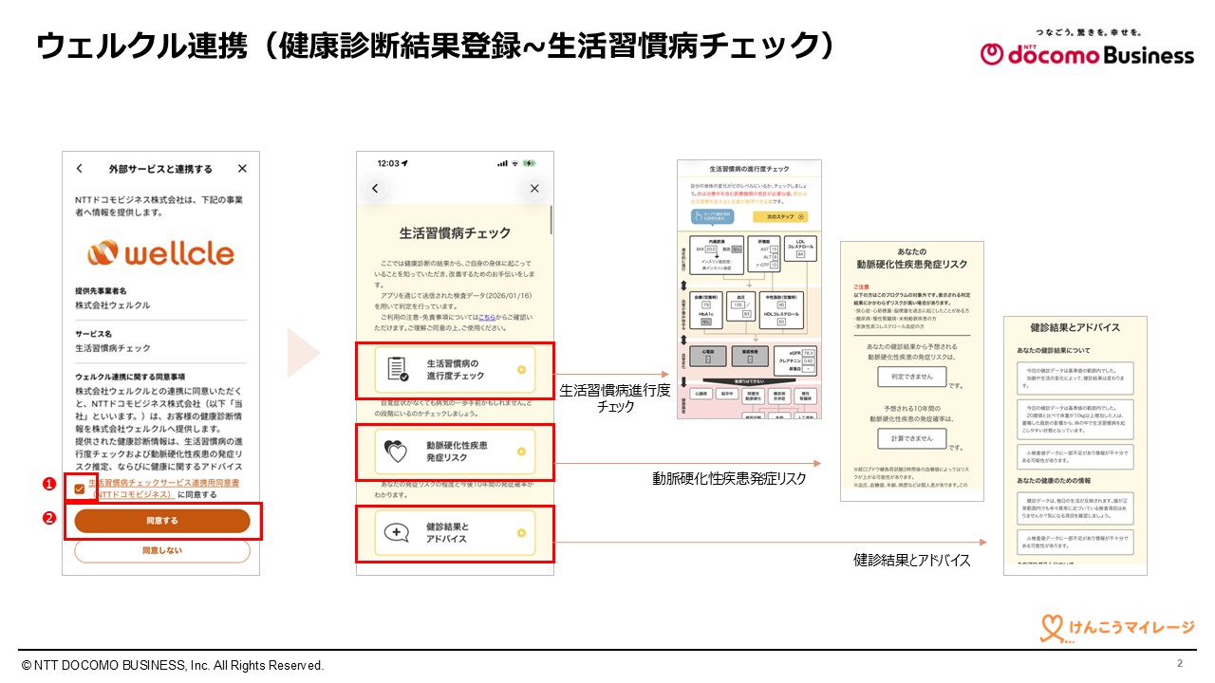Image resolution: width=1215 pixels, height=683 pixels.
Task: Click the 12:03 clock in phone status bar
Action: [x=387, y=163]
